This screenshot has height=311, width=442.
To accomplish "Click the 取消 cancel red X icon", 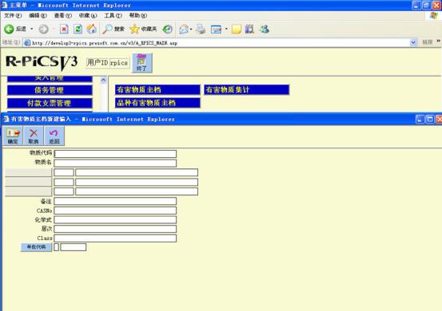I will click(34, 136).
